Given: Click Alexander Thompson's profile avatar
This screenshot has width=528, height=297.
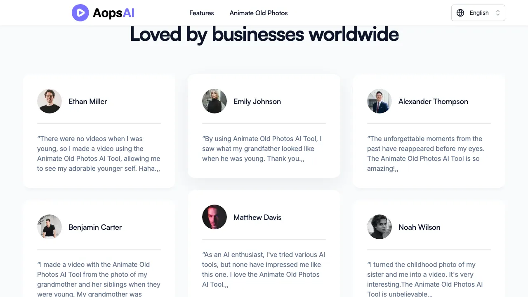Looking at the screenshot, I should [379, 101].
